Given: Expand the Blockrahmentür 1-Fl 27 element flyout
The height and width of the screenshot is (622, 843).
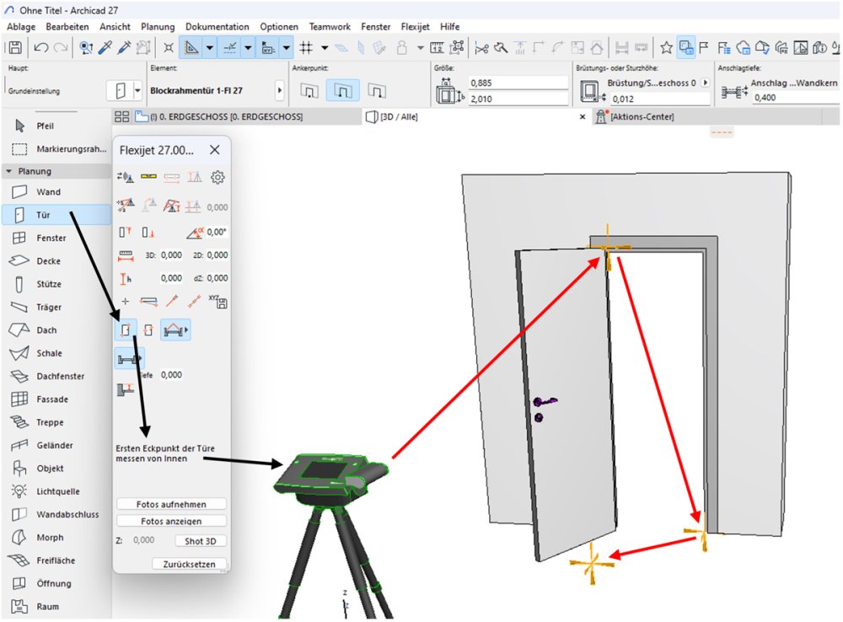Looking at the screenshot, I should click(x=279, y=90).
